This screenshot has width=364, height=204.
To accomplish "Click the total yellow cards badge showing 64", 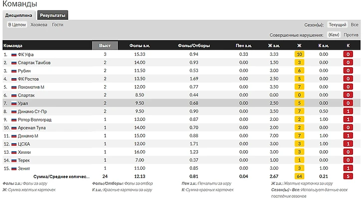I will click(x=299, y=177).
